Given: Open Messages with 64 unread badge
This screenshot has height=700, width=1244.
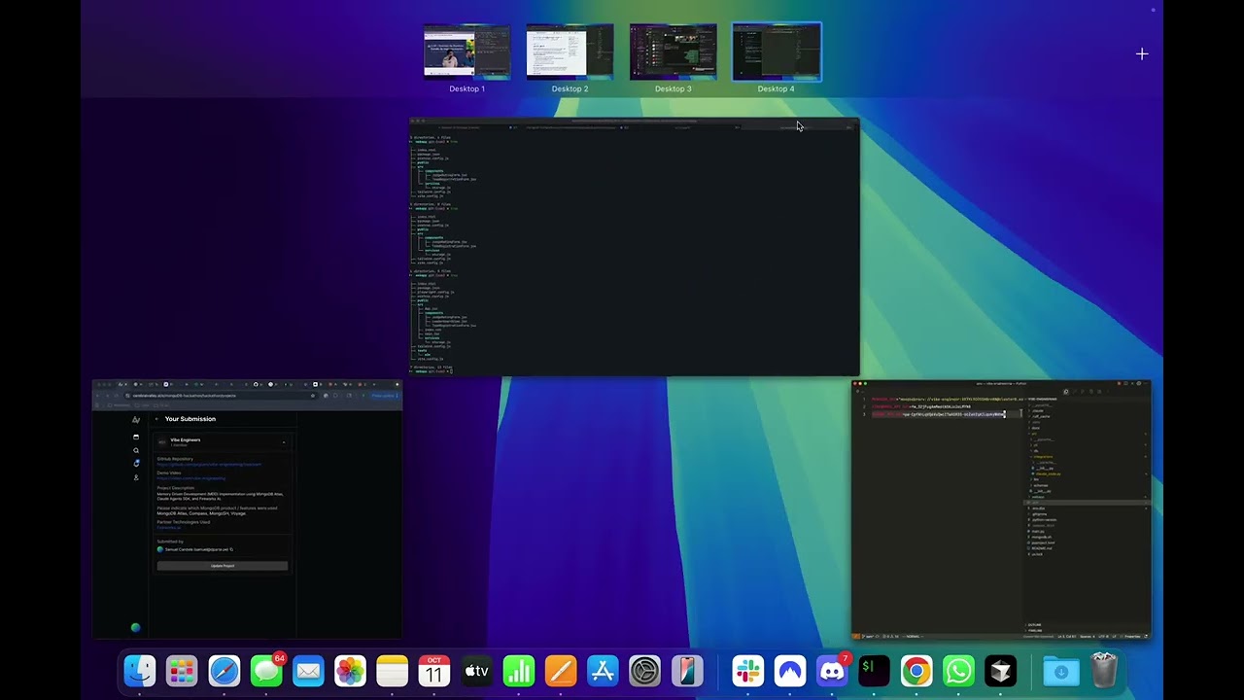Looking at the screenshot, I should pyautogui.click(x=266, y=671).
